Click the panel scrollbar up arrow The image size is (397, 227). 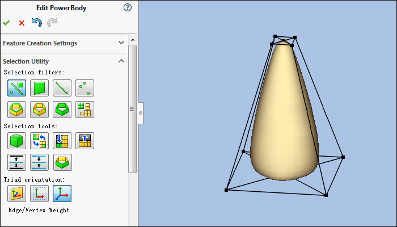(133, 40)
